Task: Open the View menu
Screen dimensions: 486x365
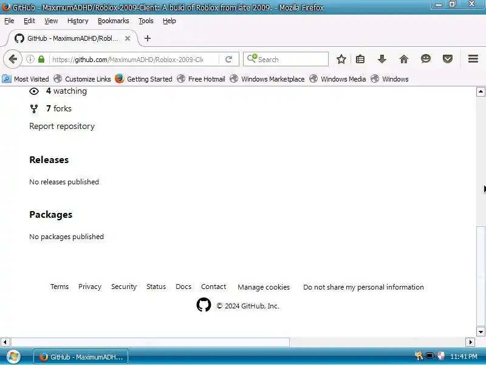Action: point(51,21)
